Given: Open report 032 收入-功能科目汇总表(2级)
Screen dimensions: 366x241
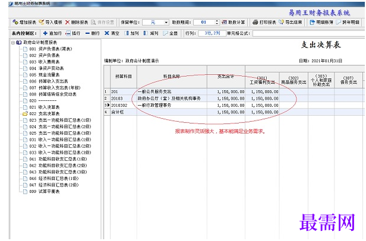Looking at the screenshot, I should click(x=60, y=146).
